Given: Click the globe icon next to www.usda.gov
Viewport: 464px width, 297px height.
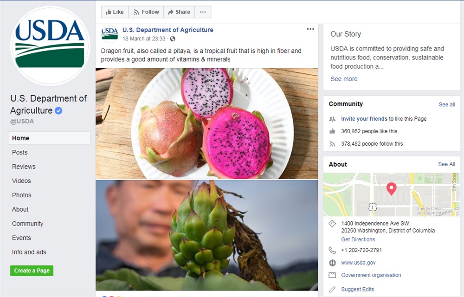Looking at the screenshot, I should [x=332, y=263].
